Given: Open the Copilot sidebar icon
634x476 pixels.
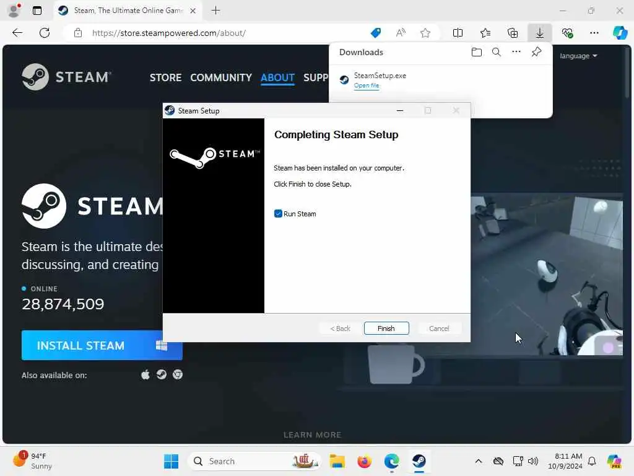Looking at the screenshot, I should (620, 33).
